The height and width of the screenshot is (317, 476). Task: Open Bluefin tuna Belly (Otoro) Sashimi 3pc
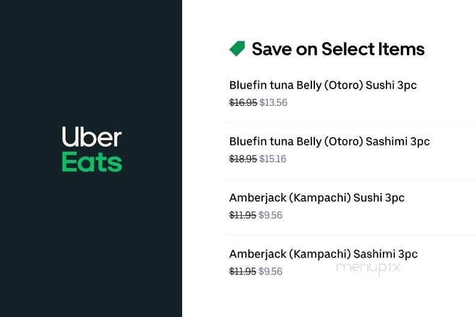(x=329, y=142)
